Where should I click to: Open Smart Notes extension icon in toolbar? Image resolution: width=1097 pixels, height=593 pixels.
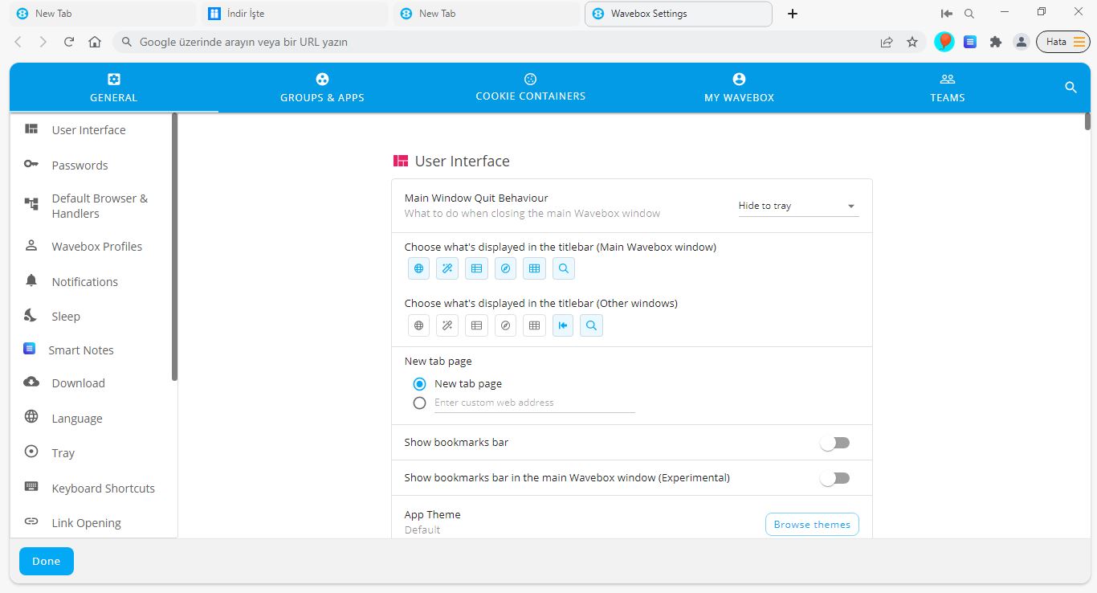[970, 42]
